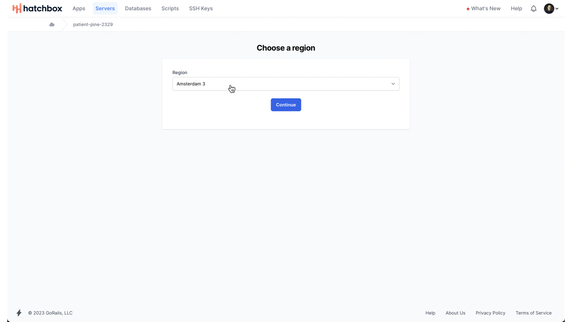This screenshot has width=572, height=322.
Task: Open the SSH Keys page
Action: point(201,9)
